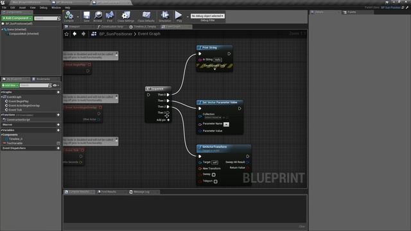Collapse the Variables section
Screen dimensions: 411x231
[2, 130]
